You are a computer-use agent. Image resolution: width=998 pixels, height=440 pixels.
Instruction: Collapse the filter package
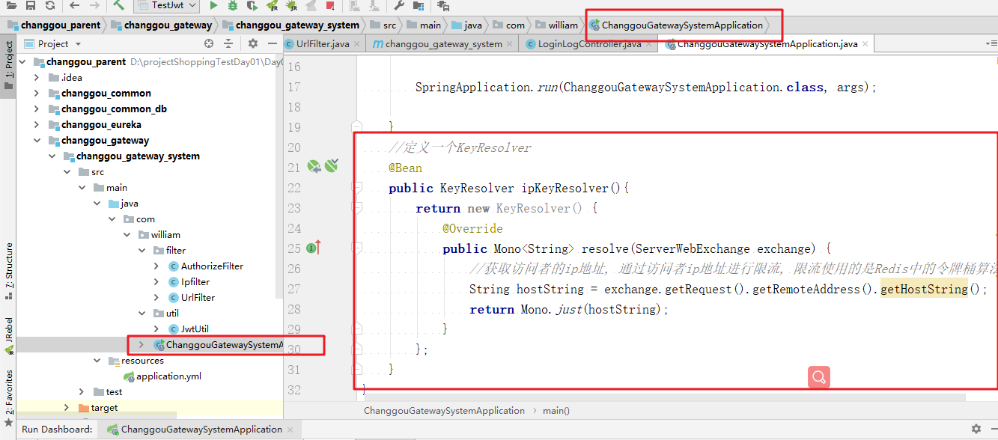click(x=142, y=250)
